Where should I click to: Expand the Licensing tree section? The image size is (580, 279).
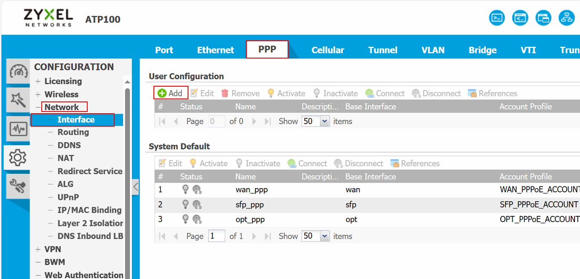[x=38, y=81]
